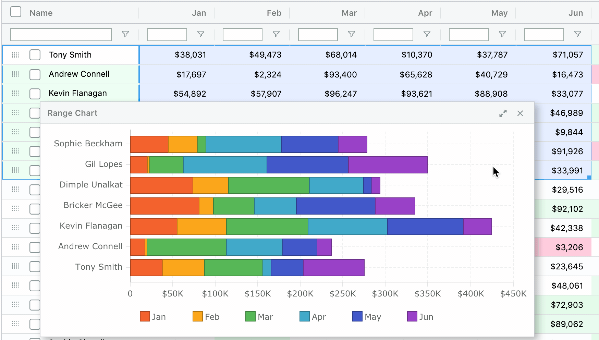Click Tony Smith's Jun bar segment in chart
This screenshot has width=599, height=340.
[334, 268]
